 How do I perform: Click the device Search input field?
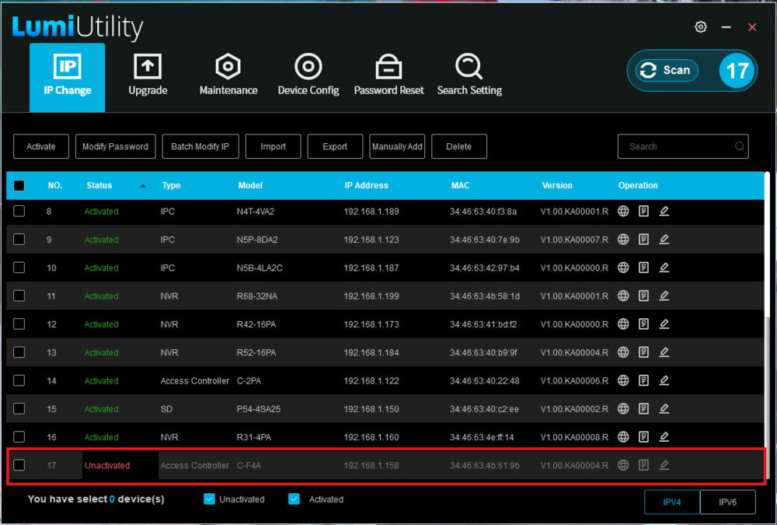point(676,146)
